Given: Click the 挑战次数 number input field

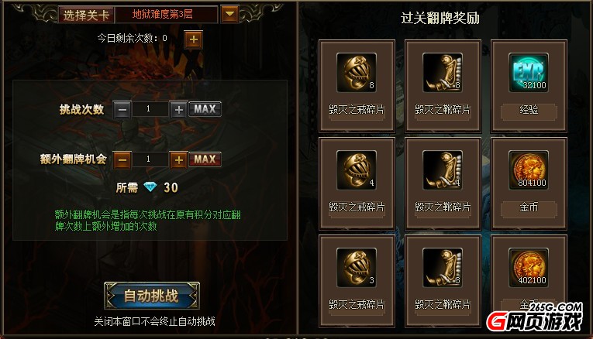Looking at the screenshot, I should click(x=150, y=109).
